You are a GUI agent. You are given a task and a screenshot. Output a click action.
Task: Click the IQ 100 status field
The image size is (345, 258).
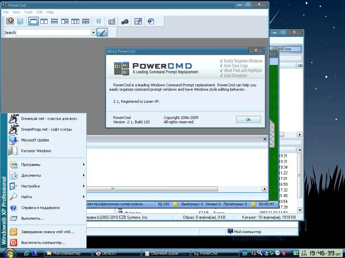[x=163, y=204]
